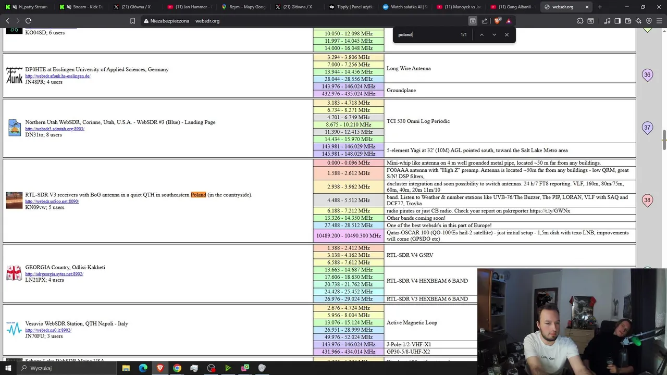Click the Brave icon in the taskbar

(160, 368)
